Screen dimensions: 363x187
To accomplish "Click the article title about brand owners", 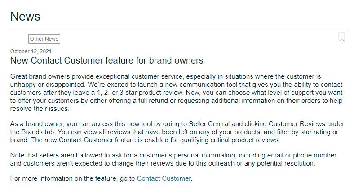I will point(106,60).
